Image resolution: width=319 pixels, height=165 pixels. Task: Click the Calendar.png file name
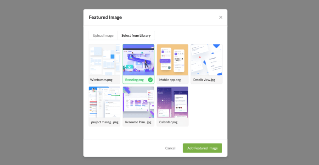point(168,122)
